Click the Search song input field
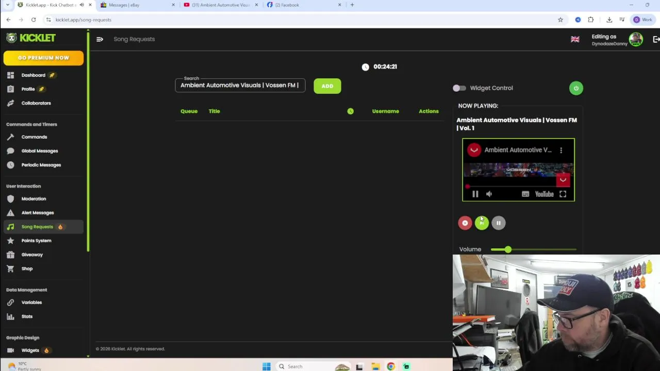The image size is (660, 371). 240,86
